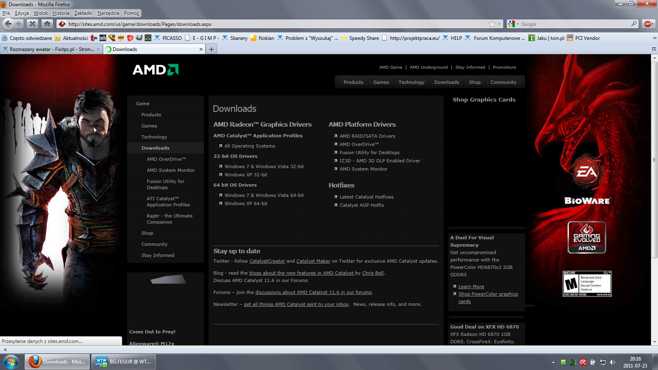Screen dimensions: 658x370
Task: Select AMD System Monitor in left sidebar
Action: coord(171,170)
